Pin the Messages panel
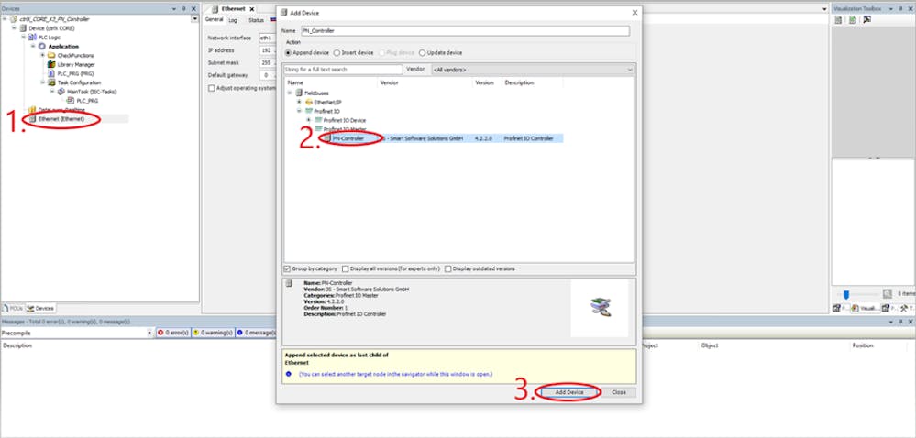Screen dimensions: 916x438 (x=900, y=322)
